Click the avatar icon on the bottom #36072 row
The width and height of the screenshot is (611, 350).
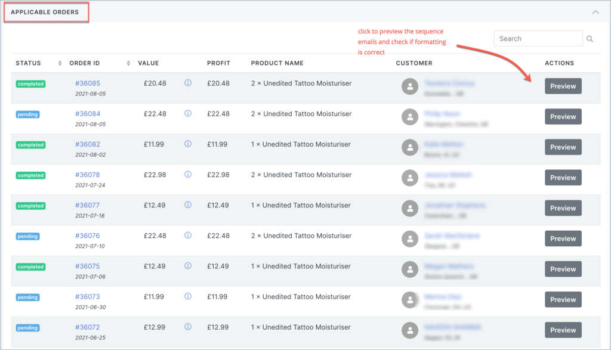click(410, 330)
